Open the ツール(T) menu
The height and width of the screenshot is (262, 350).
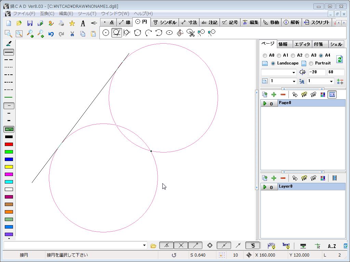pos(87,14)
